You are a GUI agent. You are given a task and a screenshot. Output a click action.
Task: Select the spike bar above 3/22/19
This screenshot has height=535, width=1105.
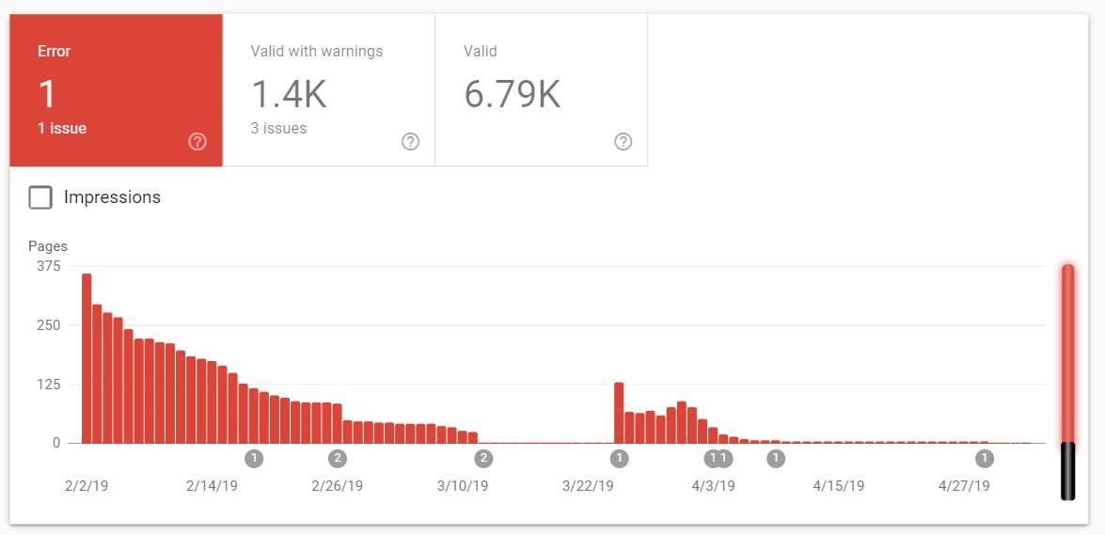619,413
